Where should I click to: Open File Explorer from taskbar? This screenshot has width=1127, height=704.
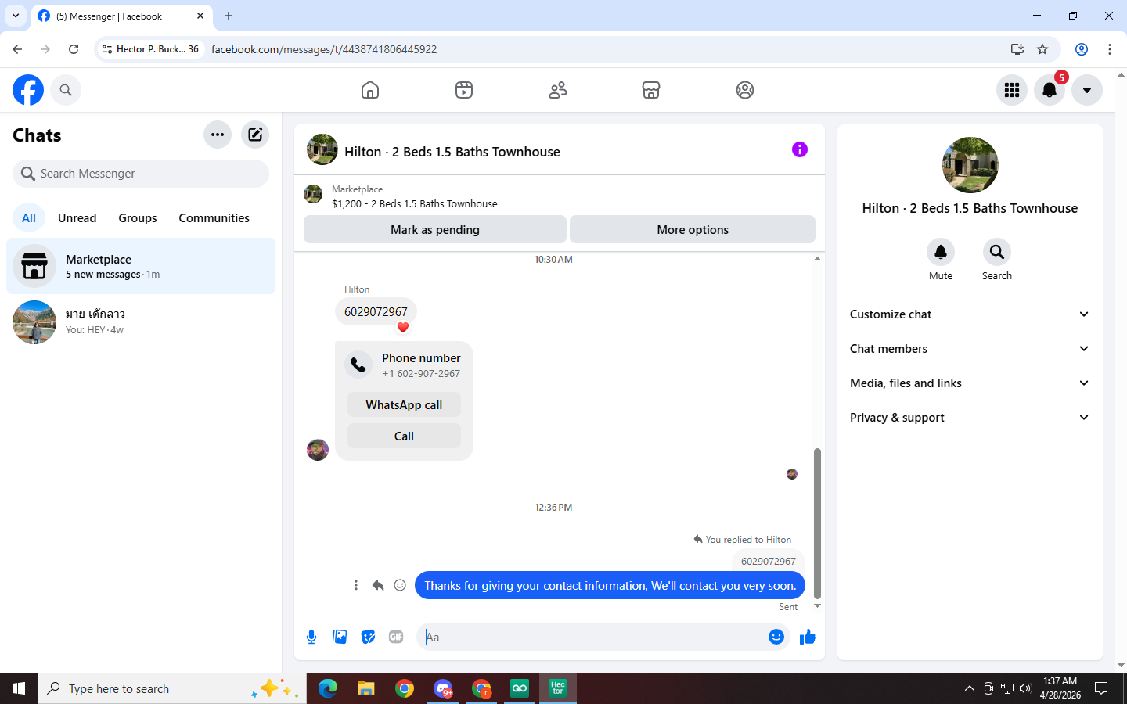point(366,688)
